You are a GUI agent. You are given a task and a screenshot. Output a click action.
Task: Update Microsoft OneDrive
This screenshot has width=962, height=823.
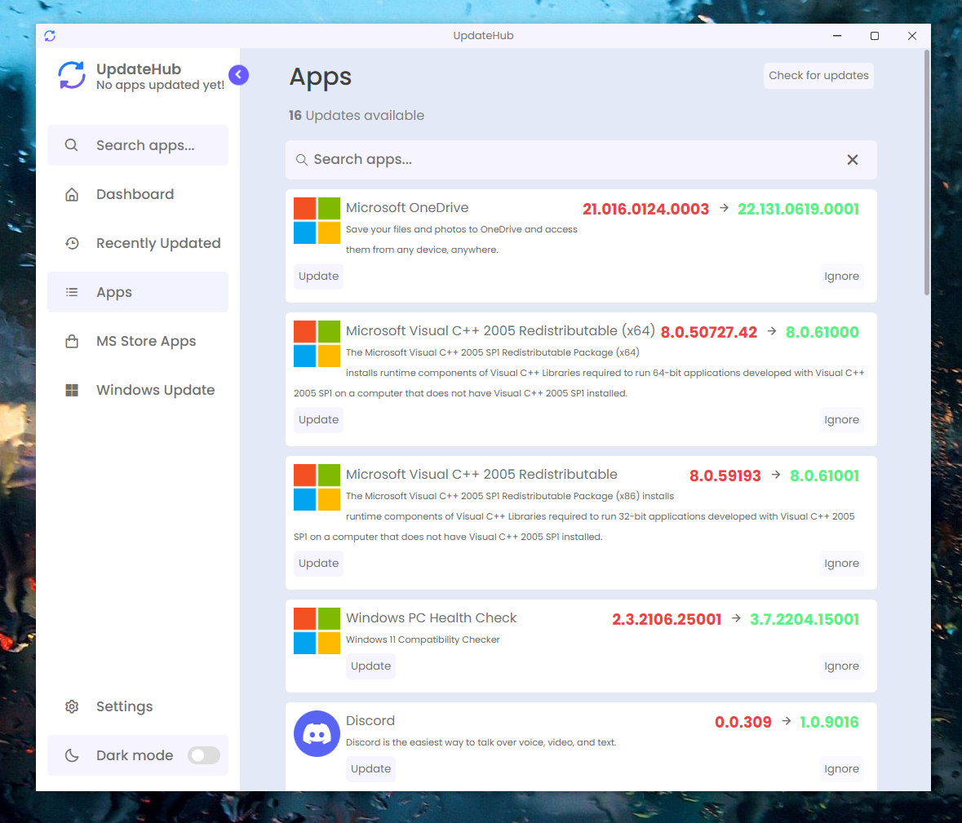318,276
